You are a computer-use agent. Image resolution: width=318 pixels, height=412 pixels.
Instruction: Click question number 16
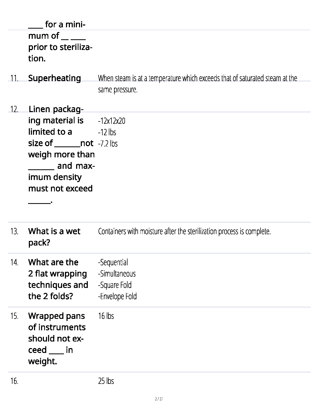click(14, 381)
